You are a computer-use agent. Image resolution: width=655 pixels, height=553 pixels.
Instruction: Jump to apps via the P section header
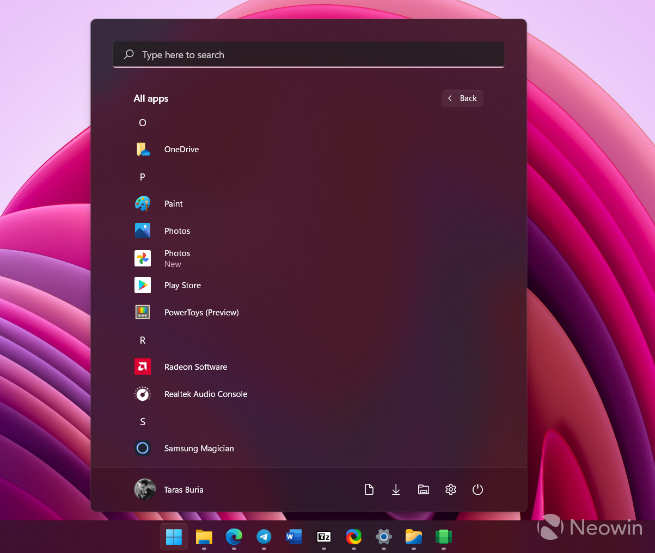tap(142, 177)
